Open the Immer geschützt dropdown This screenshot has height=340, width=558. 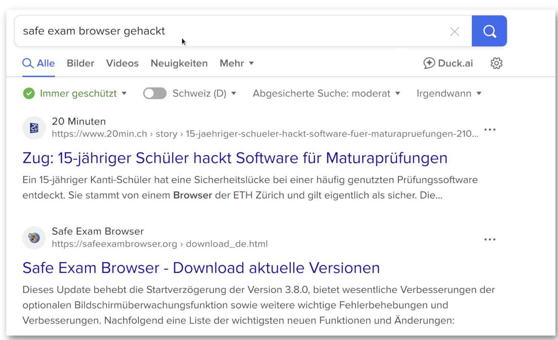click(83, 93)
